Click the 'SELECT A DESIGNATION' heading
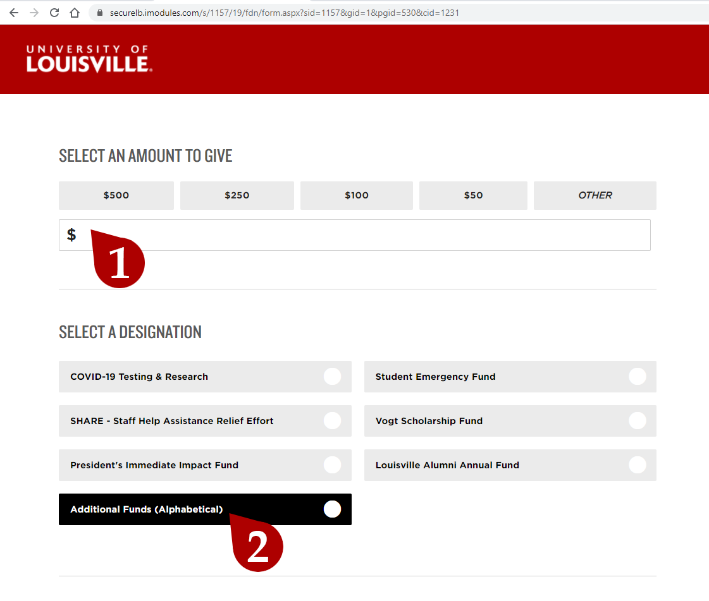Image resolution: width=709 pixels, height=601 pixels. [x=130, y=332]
